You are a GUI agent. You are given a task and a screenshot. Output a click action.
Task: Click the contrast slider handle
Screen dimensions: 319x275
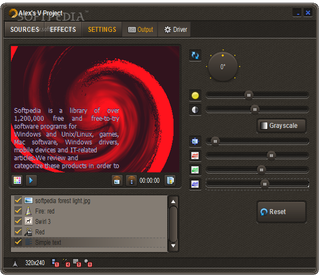click(x=255, y=110)
